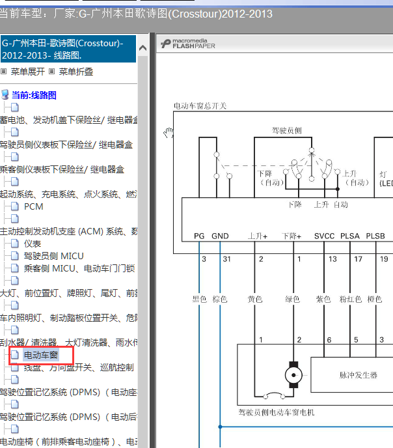Click 乘客侧 MICU、电动车门门锁 label
Image resolution: width=393 pixels, height=448 pixels.
79,268
